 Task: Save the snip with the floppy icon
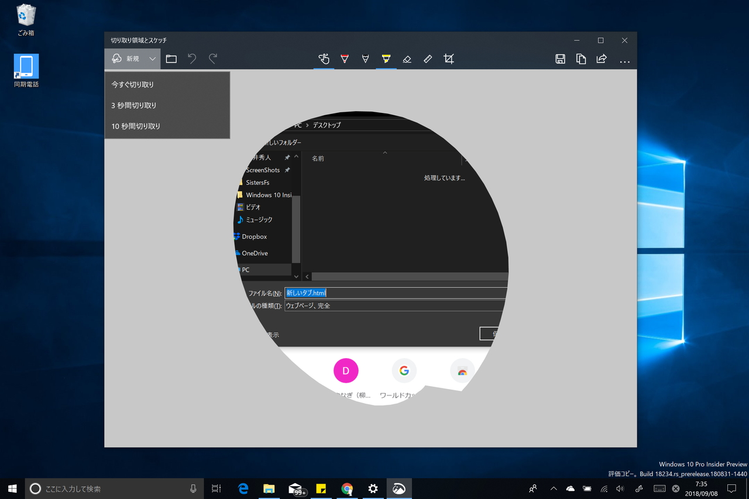[x=560, y=58]
